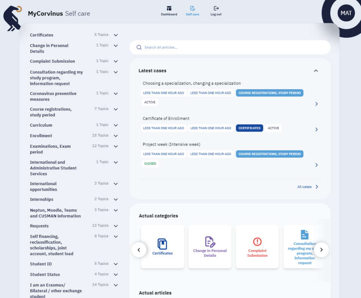Expand the Enrollment chevron
Viewport: 361px width, 298px height.
click(116, 136)
